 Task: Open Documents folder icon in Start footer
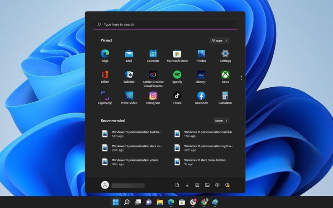pyautogui.click(x=177, y=185)
